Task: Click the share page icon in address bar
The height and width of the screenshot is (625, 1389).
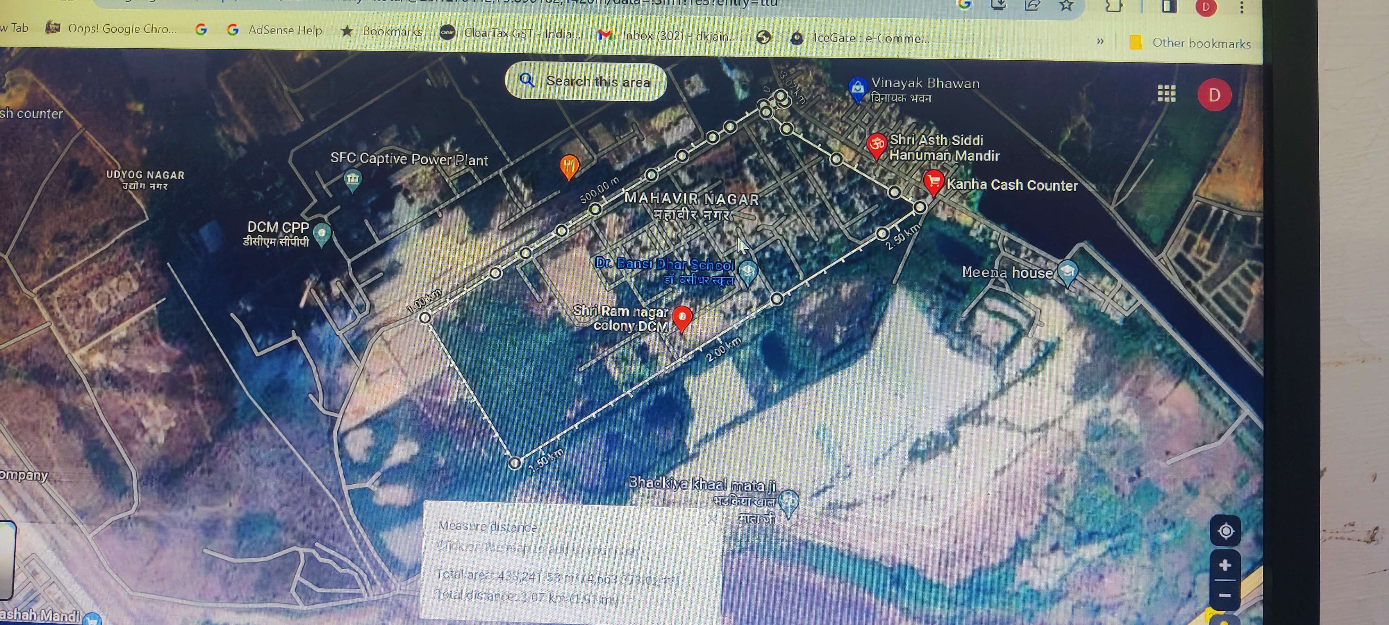Action: pyautogui.click(x=1032, y=5)
